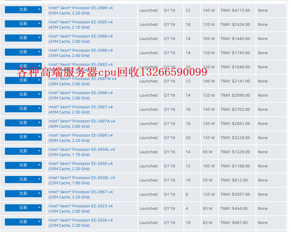Click 比较 next to E5-2690 v4
291x232 pixels.
click(x=23, y=94)
